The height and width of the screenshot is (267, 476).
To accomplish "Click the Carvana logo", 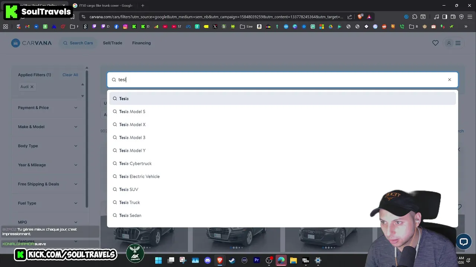I will click(x=31, y=43).
